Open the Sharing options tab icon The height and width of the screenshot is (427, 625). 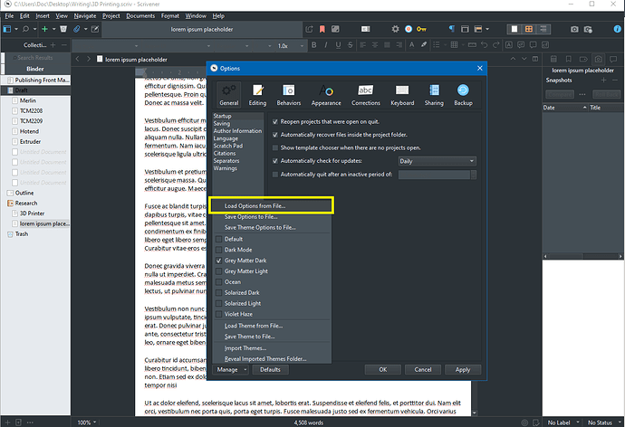(x=434, y=90)
